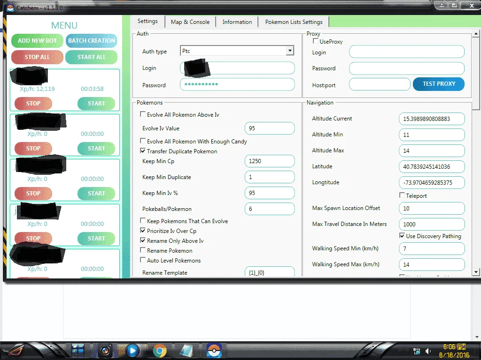Click the background window's scroll-down arrow
This screenshot has width=481, height=360.
coord(477,337)
